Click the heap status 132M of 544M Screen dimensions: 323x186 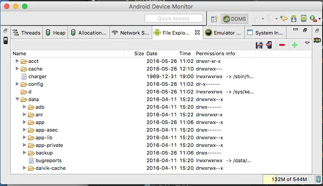pyautogui.click(x=289, y=179)
